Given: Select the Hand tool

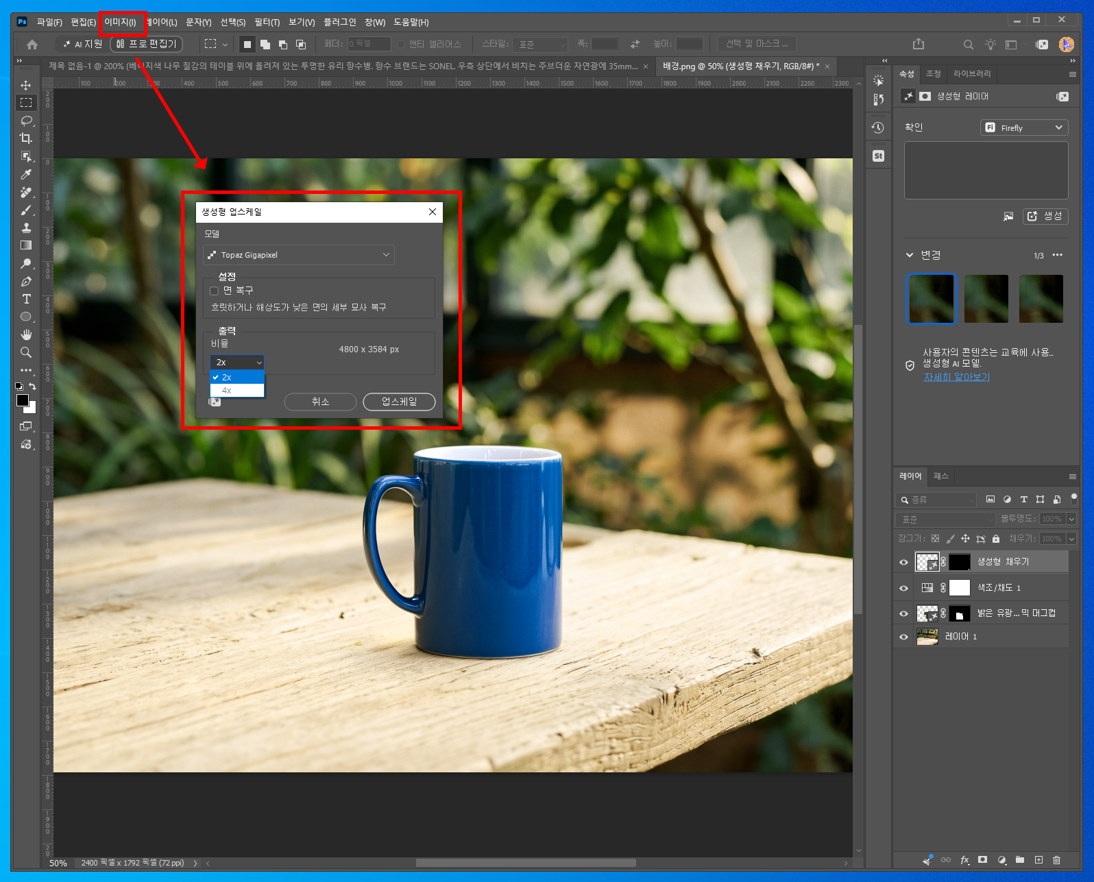Looking at the screenshot, I should (26, 334).
